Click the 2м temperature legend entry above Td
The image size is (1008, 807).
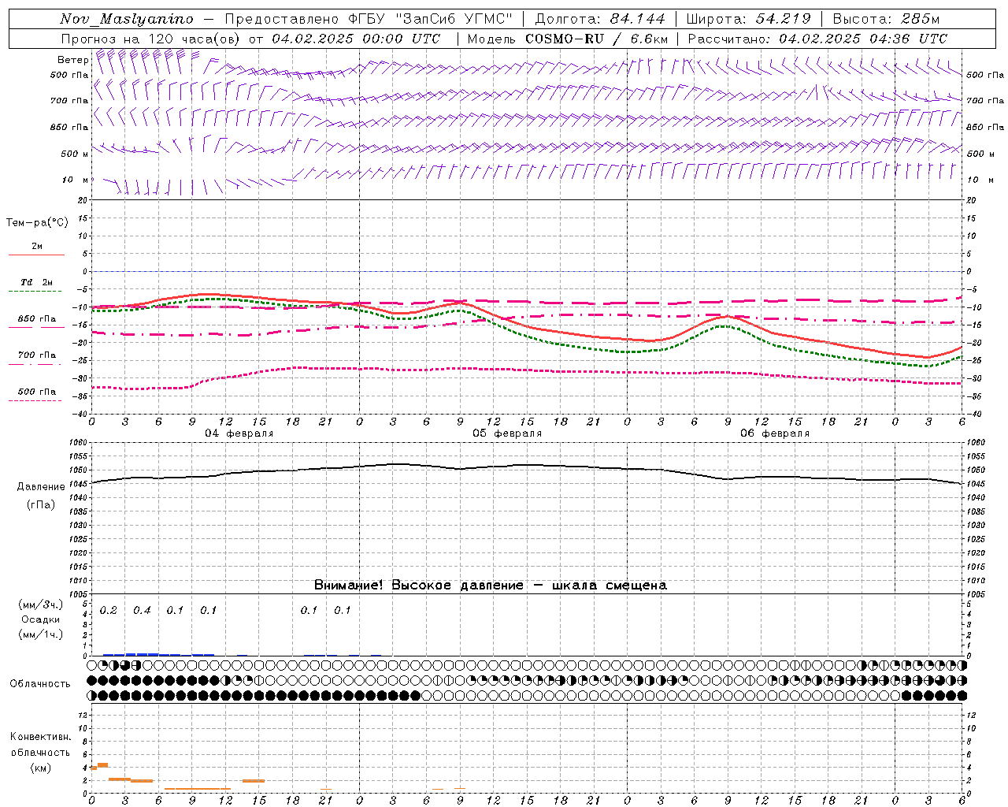click(x=37, y=246)
